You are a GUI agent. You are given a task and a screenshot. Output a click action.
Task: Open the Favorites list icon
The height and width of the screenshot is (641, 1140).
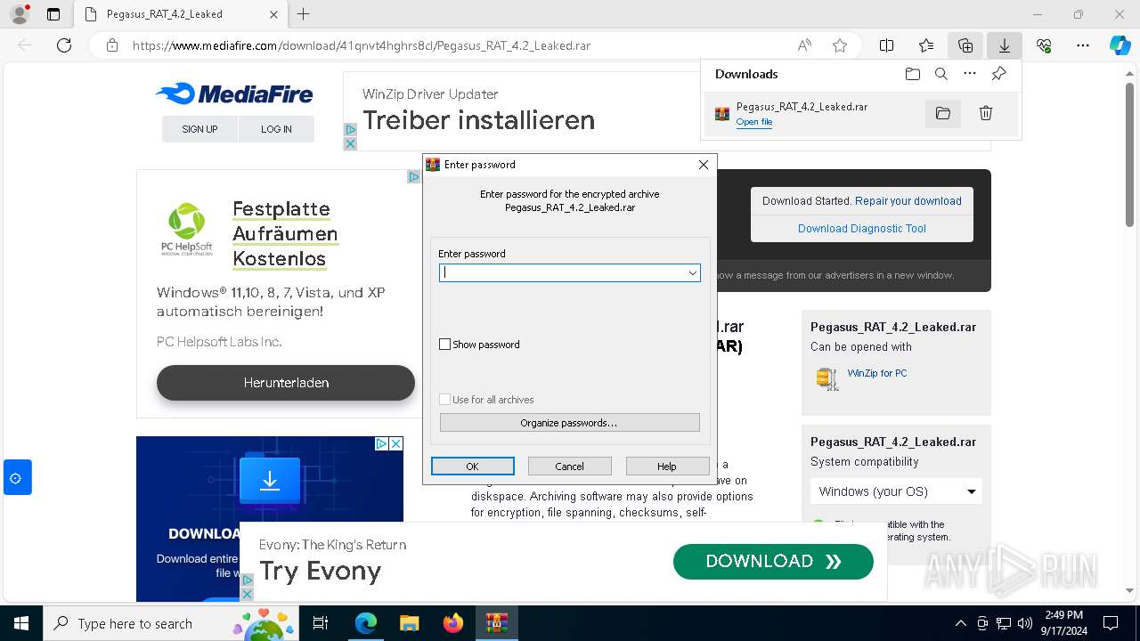point(926,45)
